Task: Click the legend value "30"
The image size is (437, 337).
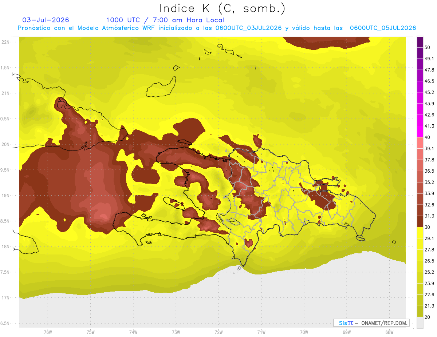Action: 428,227
